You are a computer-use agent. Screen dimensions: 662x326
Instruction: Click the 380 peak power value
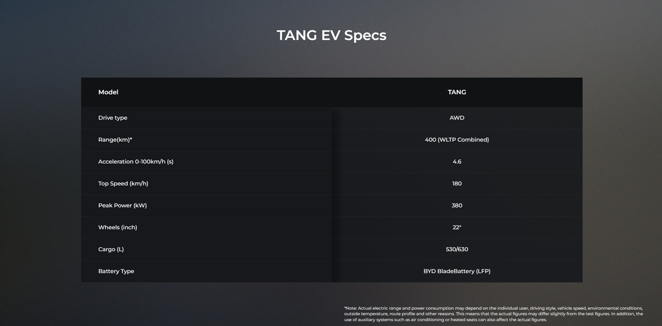[457, 206]
